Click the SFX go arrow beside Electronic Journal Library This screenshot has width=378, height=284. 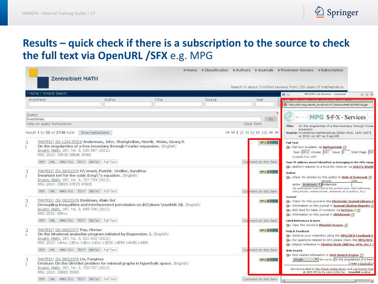(288, 202)
